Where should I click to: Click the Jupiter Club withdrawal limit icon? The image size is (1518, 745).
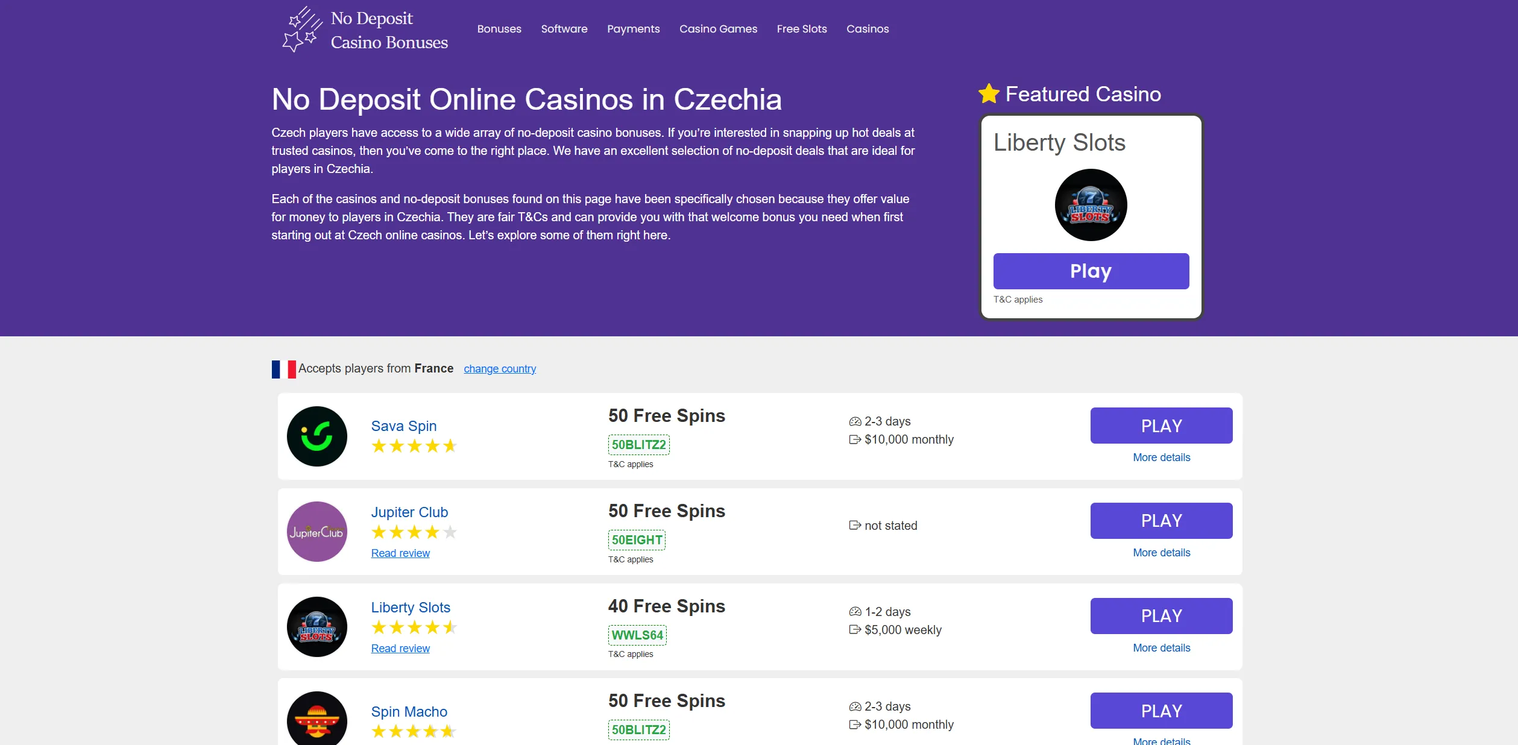(x=855, y=526)
